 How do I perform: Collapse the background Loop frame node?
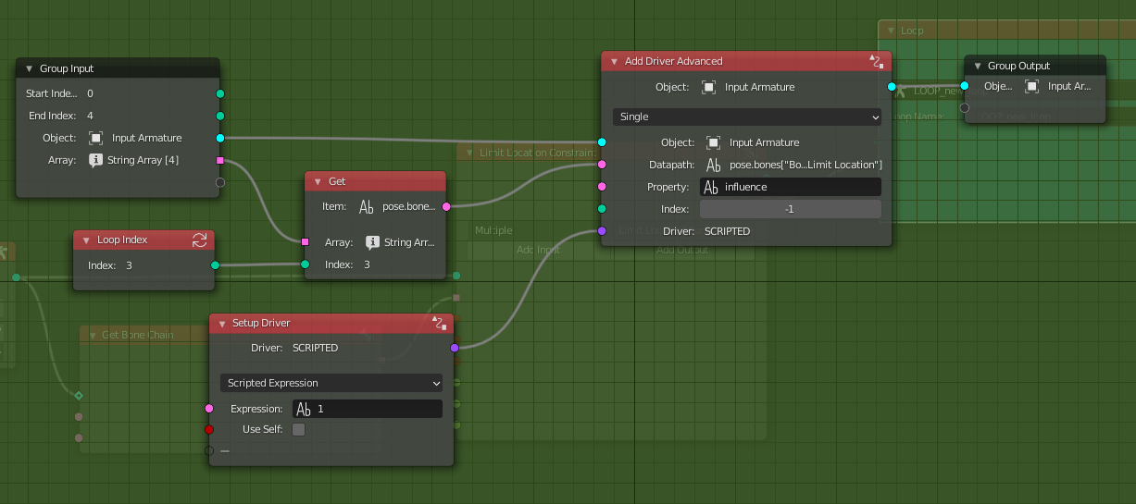tap(890, 31)
